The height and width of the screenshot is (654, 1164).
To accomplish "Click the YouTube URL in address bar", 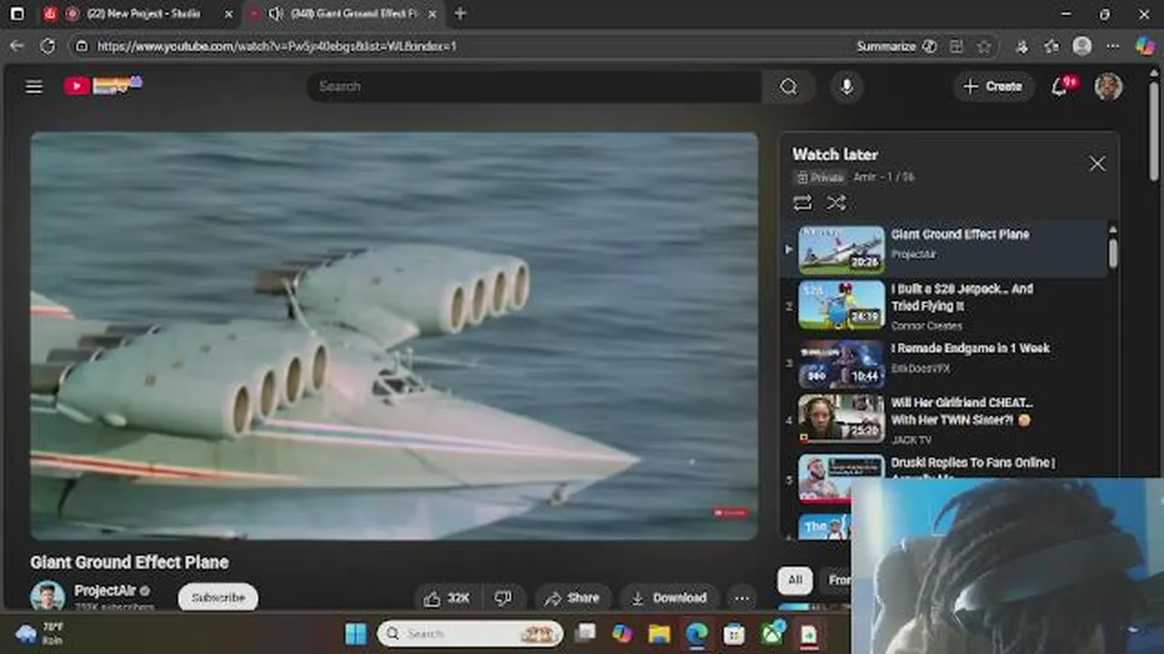I will pos(276,45).
